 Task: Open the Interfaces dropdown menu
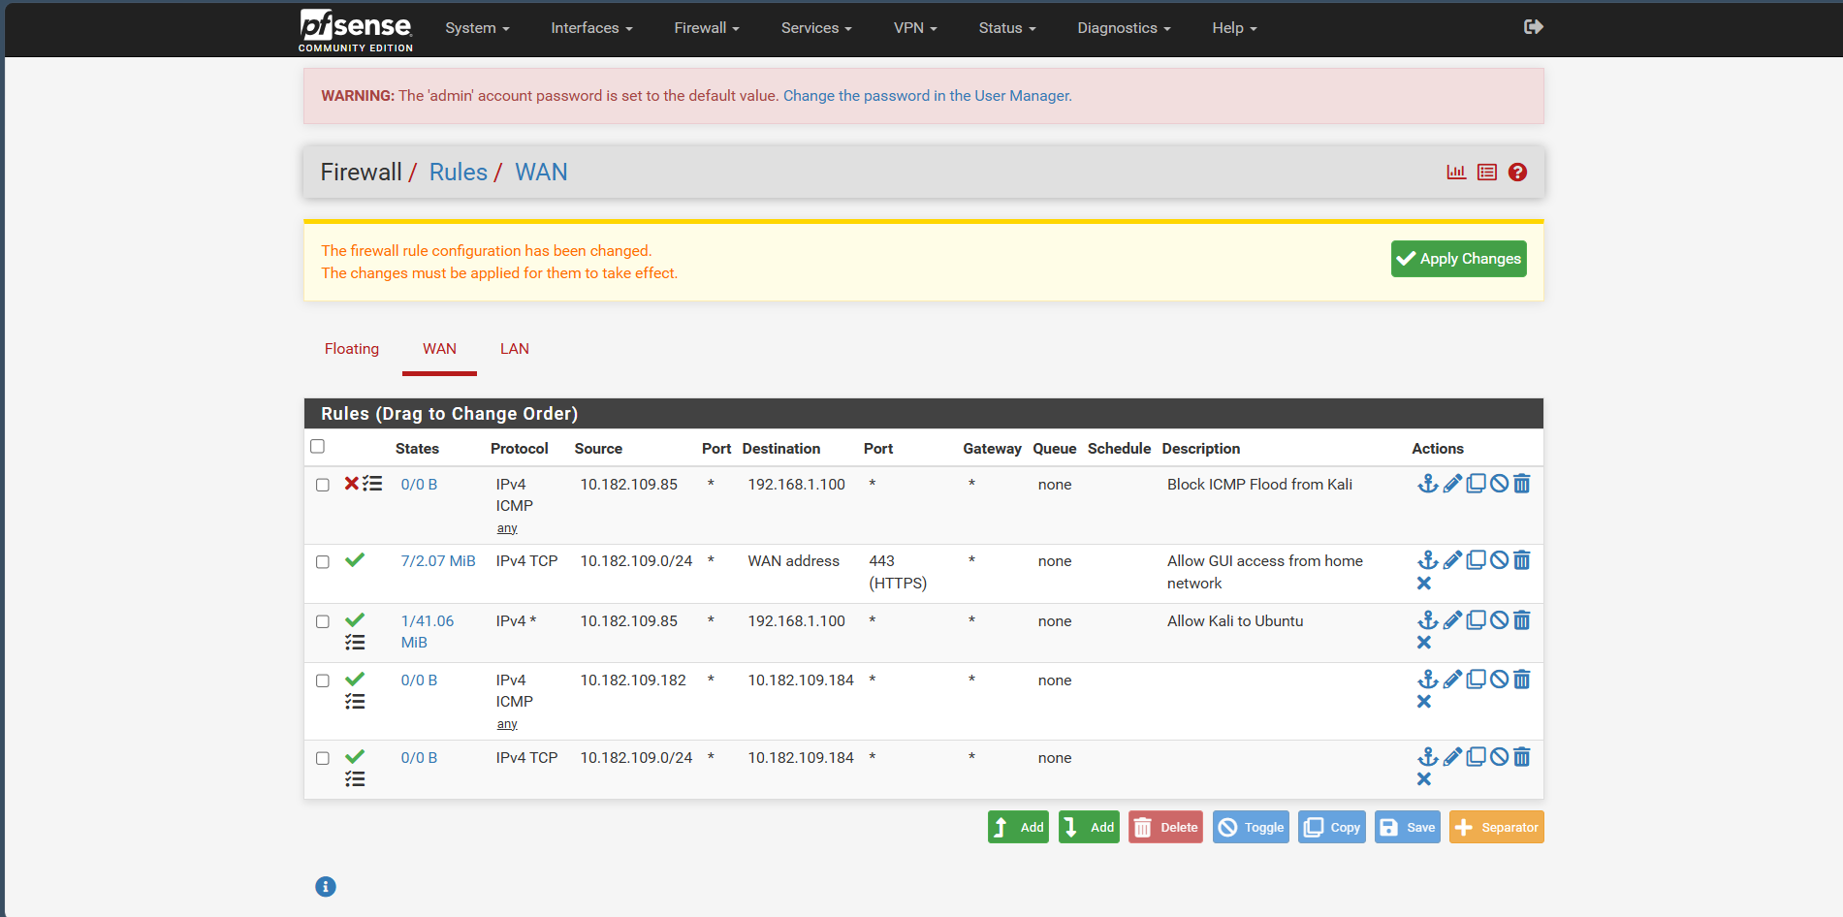591,28
